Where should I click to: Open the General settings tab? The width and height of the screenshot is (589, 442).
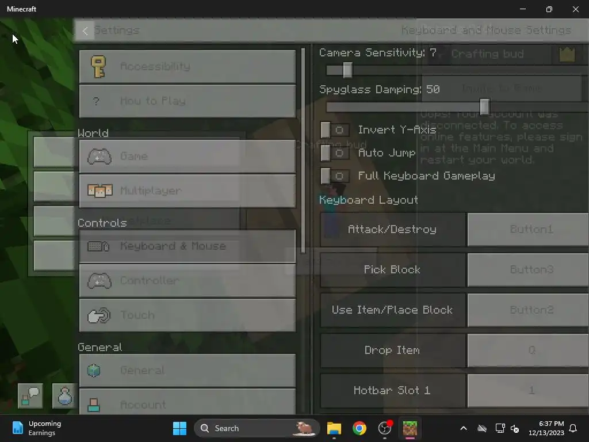coord(187,371)
